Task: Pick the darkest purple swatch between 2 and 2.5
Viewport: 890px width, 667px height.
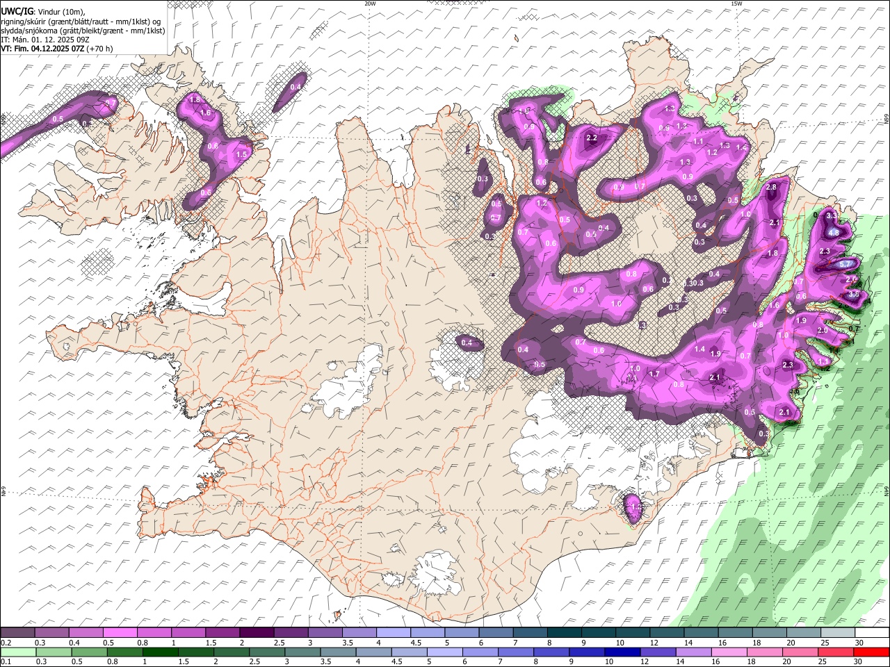Action: (257, 632)
